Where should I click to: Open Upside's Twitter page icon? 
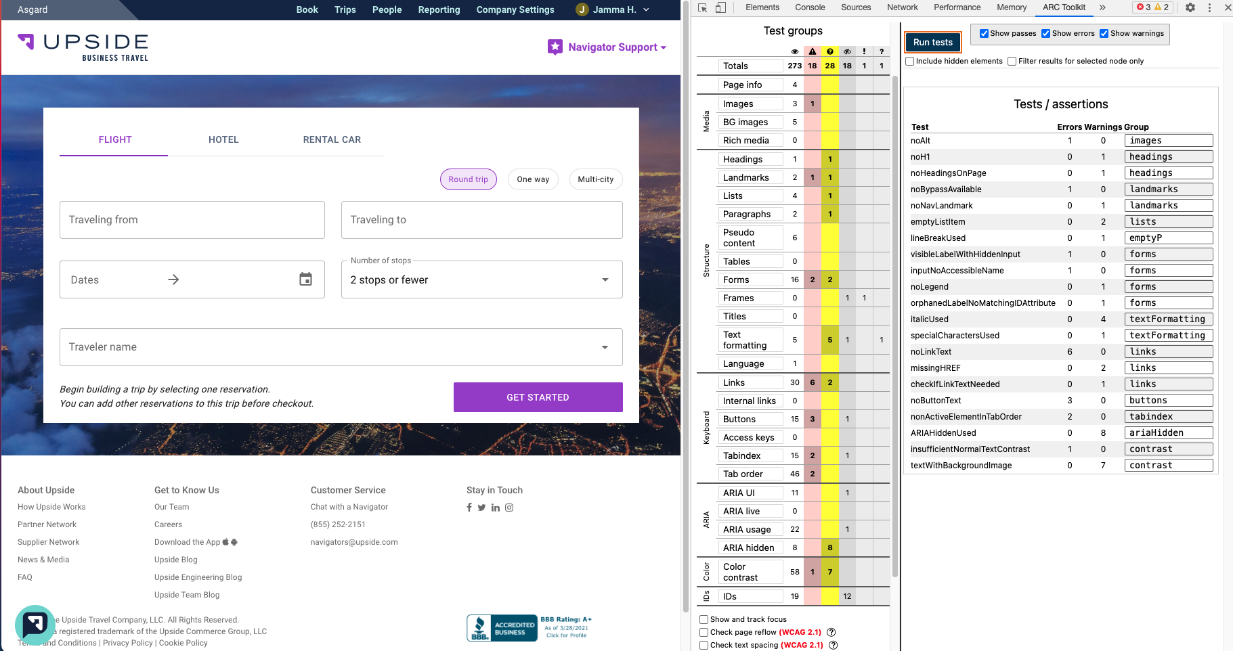point(481,508)
